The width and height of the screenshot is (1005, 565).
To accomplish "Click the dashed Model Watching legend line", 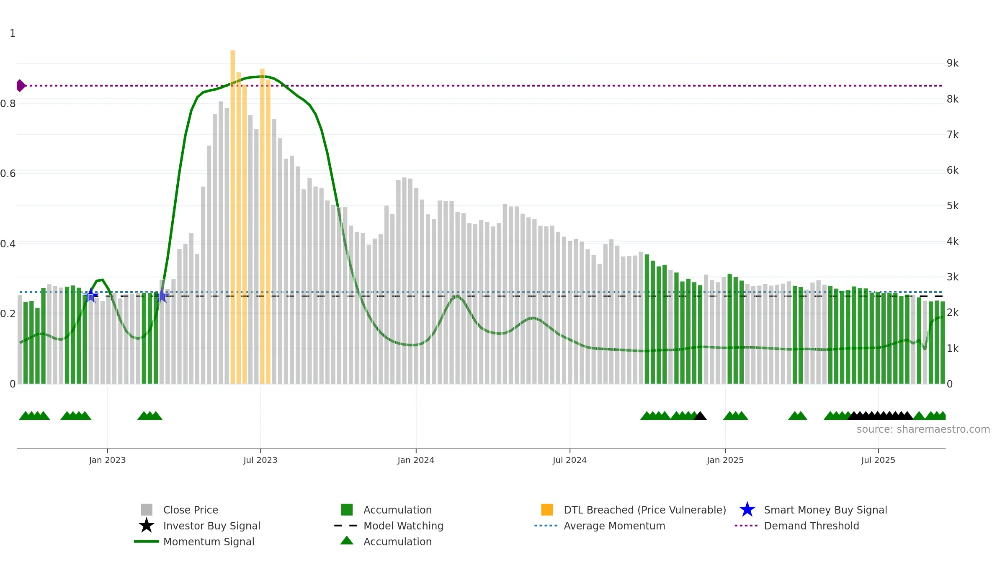I will point(346,526).
